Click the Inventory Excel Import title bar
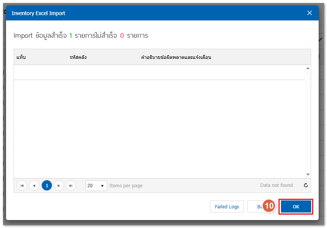The height and width of the screenshot is (228, 327). click(x=151, y=13)
